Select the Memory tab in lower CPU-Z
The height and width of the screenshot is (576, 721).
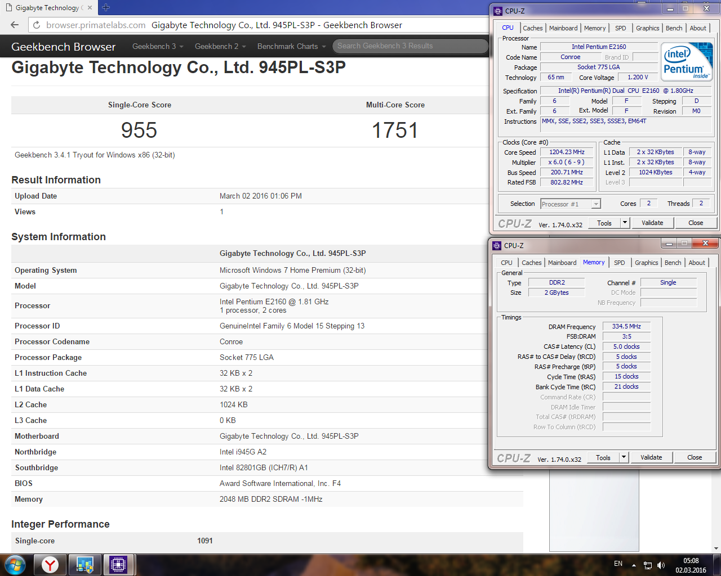(x=594, y=262)
